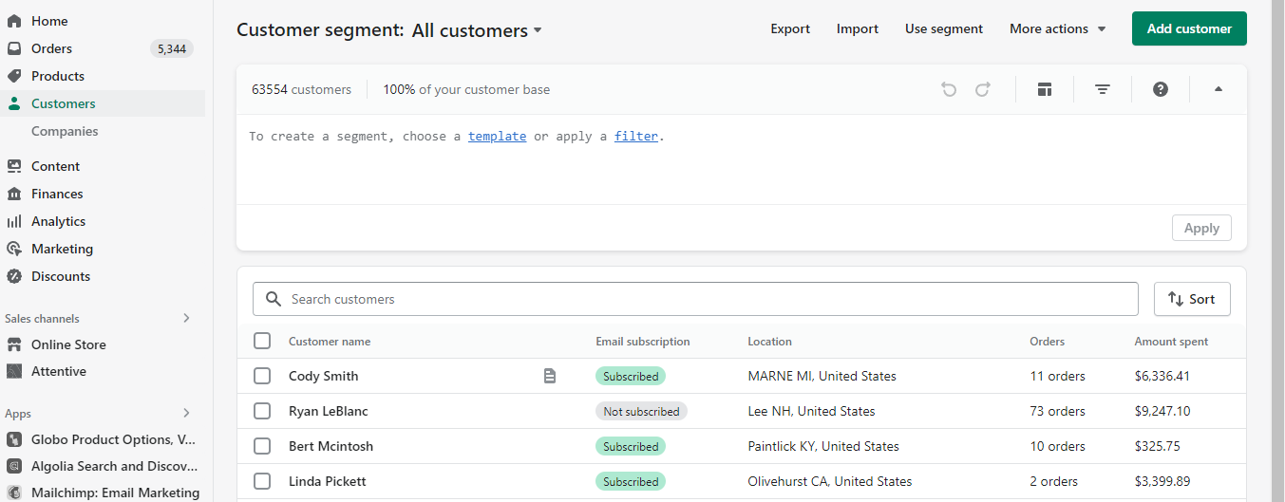Expand the More actions dropdown
Viewport: 1285px width, 502px height.
(1058, 28)
